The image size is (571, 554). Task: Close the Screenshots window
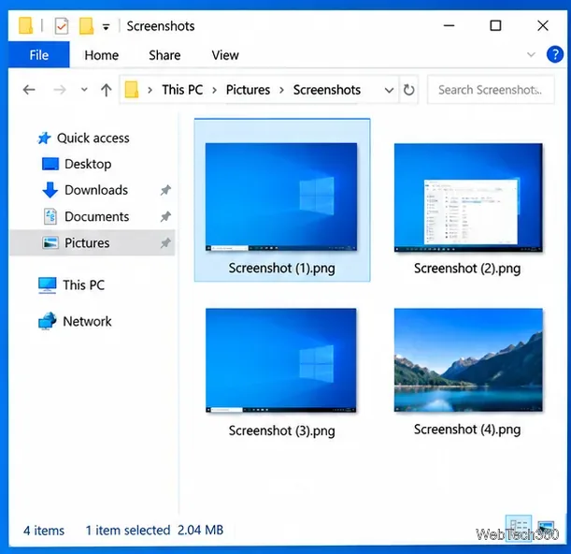pyautogui.click(x=543, y=25)
